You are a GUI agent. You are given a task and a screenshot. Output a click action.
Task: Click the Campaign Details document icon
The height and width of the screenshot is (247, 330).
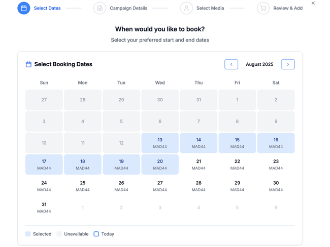click(x=100, y=8)
